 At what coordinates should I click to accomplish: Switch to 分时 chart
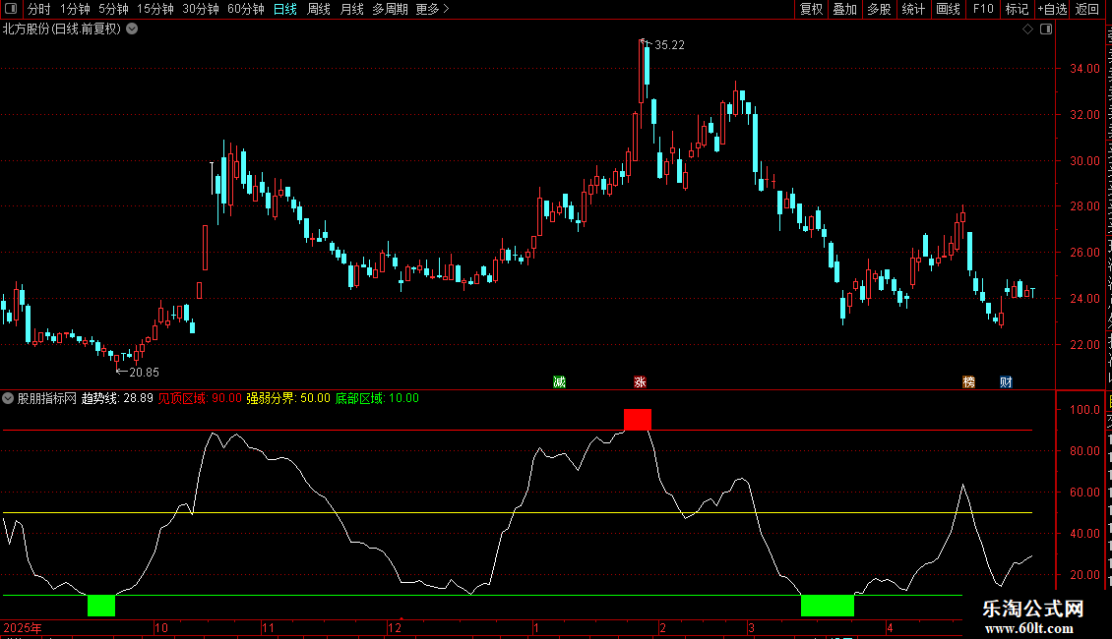[39, 9]
